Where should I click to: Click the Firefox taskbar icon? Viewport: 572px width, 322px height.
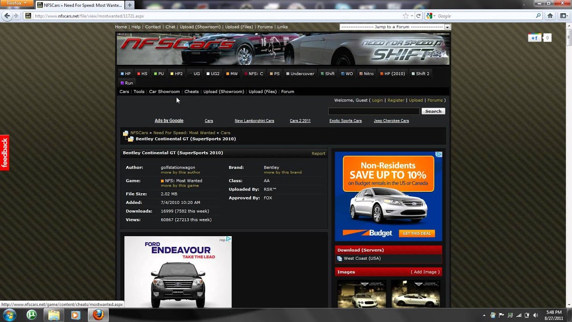click(98, 315)
